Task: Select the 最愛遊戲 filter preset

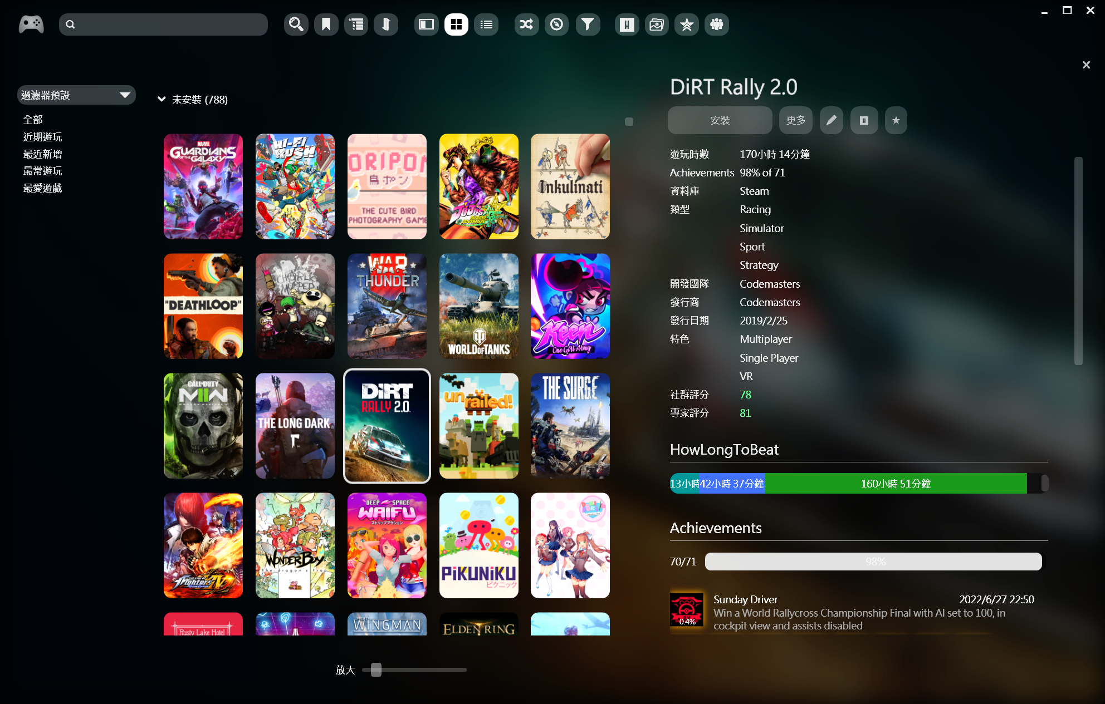Action: click(x=43, y=188)
